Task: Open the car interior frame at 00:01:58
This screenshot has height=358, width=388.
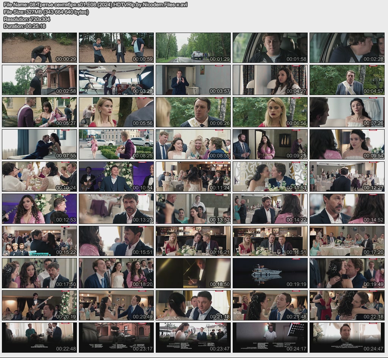Action: tap(270, 48)
